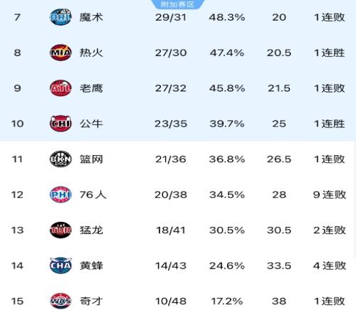Select the 公牛 team name
This screenshot has width=356, height=313.
91,124
